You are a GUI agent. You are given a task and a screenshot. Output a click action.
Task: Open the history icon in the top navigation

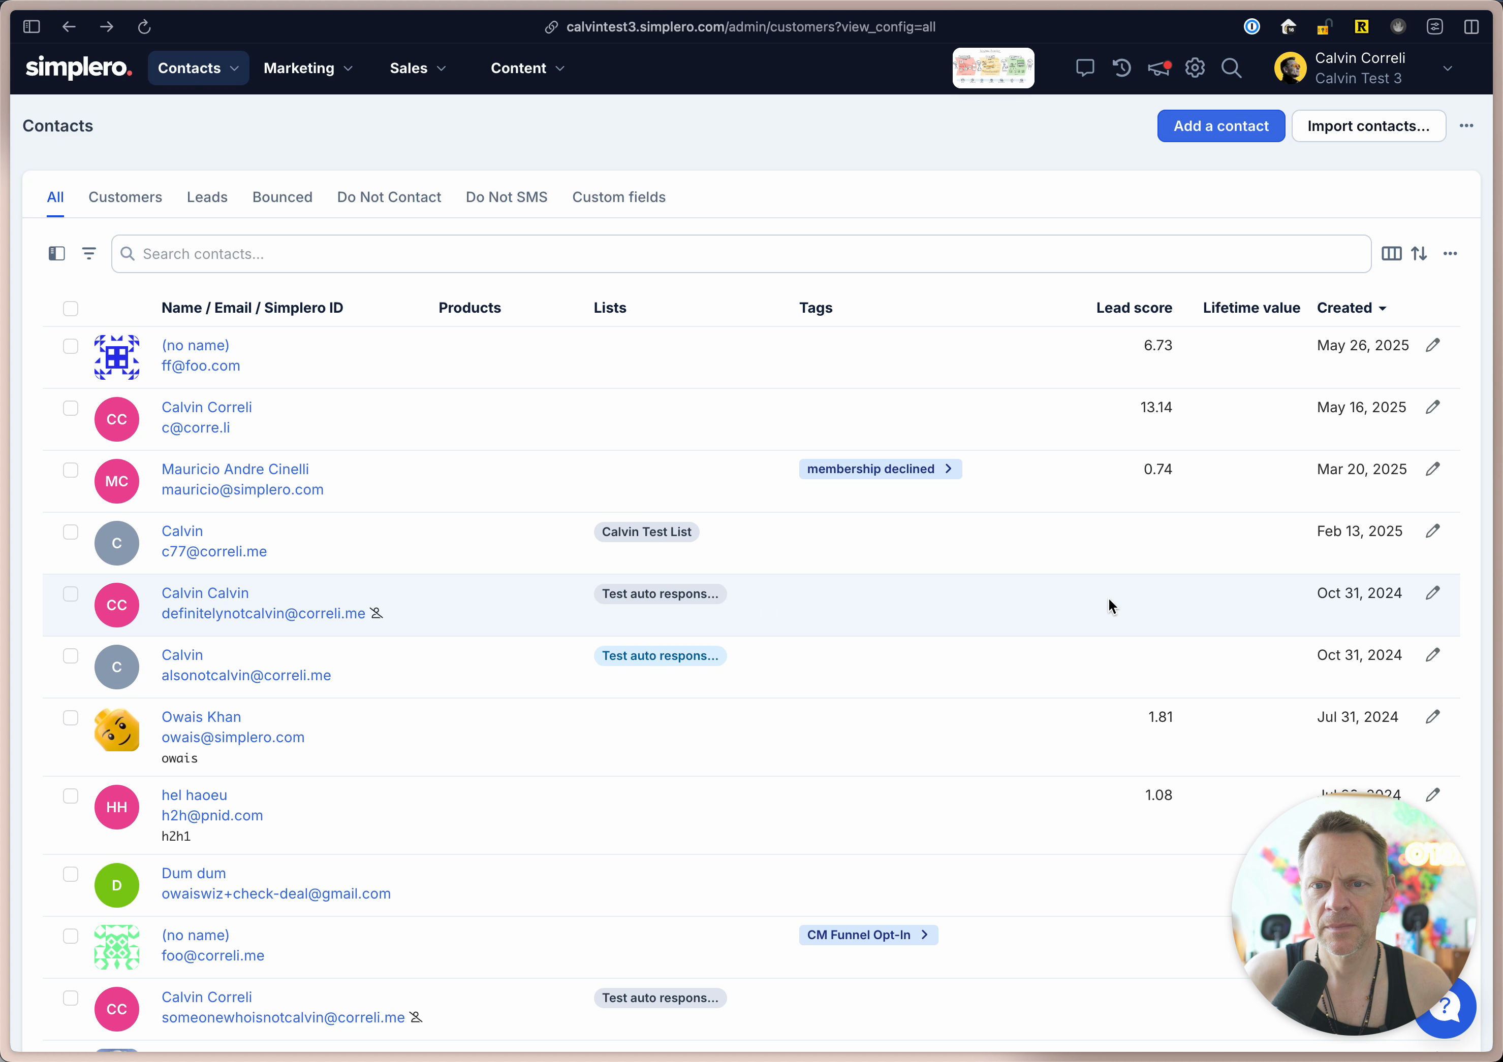(x=1121, y=68)
